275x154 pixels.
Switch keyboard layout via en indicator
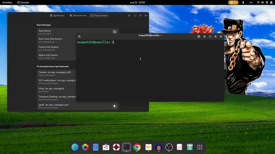pyautogui.click(x=251, y=3)
